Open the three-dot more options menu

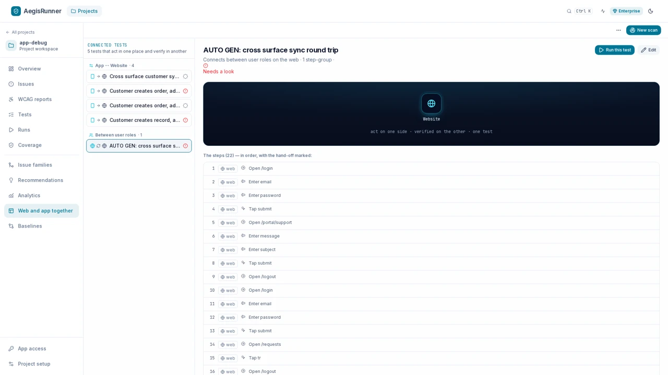618,30
